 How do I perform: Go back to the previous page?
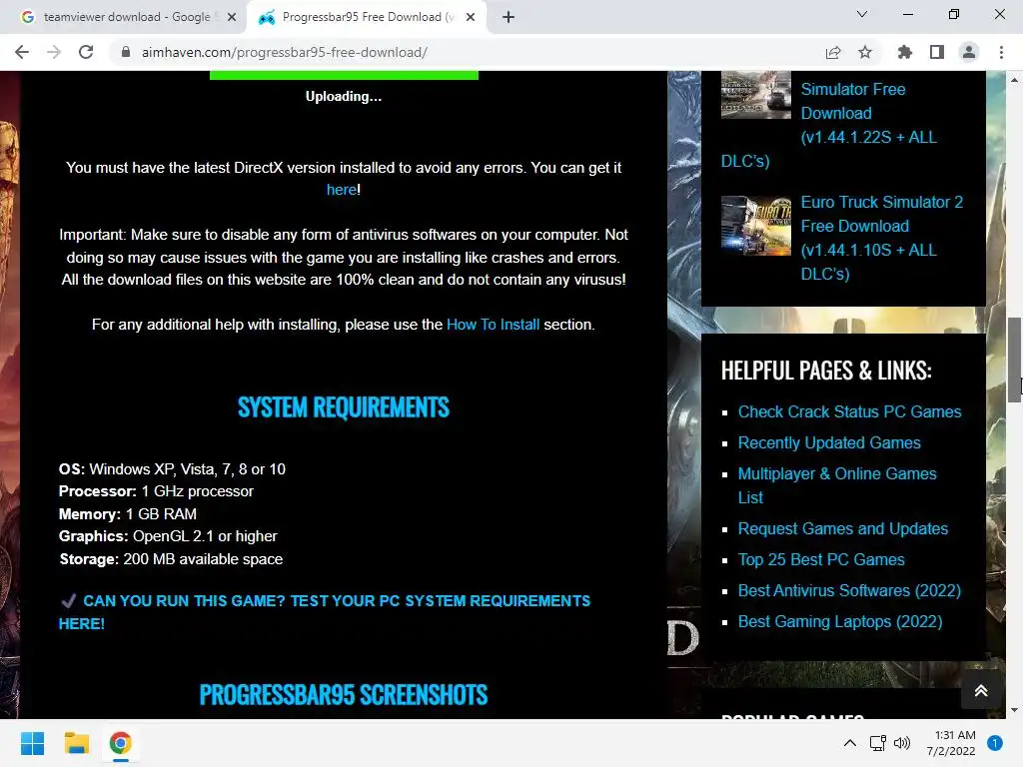22,52
